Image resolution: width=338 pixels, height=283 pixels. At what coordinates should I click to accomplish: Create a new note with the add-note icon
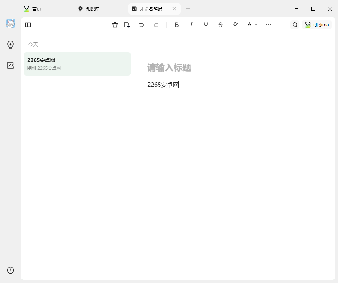coord(127,25)
